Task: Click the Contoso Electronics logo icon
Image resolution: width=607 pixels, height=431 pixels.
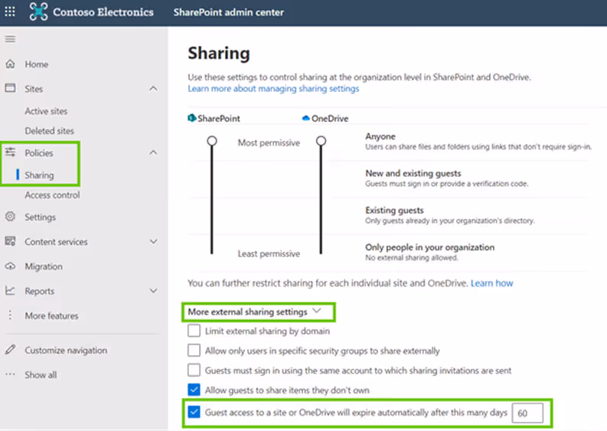Action: [x=38, y=11]
